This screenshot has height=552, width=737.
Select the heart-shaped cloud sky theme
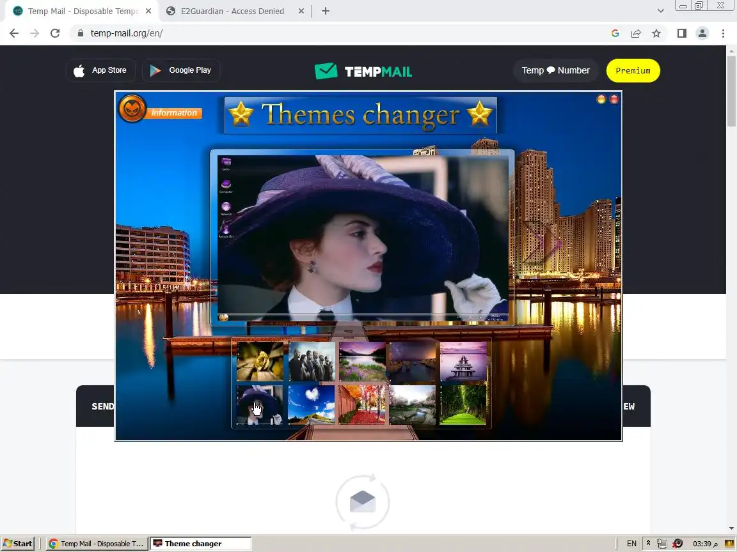311,405
